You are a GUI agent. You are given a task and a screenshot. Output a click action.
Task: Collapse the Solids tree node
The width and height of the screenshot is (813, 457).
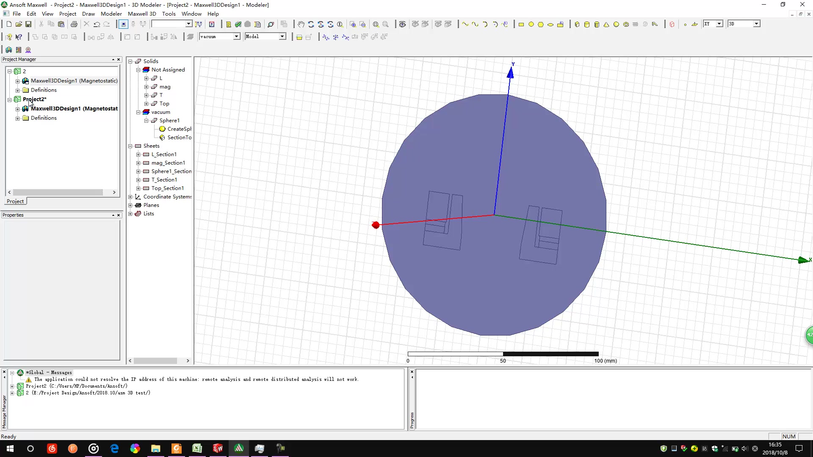pyautogui.click(x=130, y=61)
